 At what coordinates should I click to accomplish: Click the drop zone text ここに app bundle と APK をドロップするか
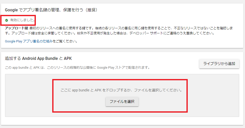tap(121, 90)
